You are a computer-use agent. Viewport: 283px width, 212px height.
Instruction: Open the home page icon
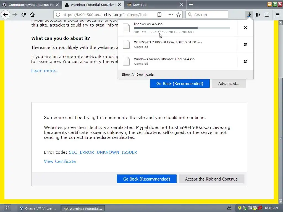coord(32,15)
